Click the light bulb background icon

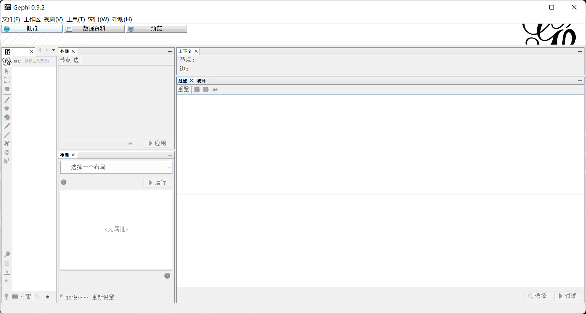(x=6, y=296)
